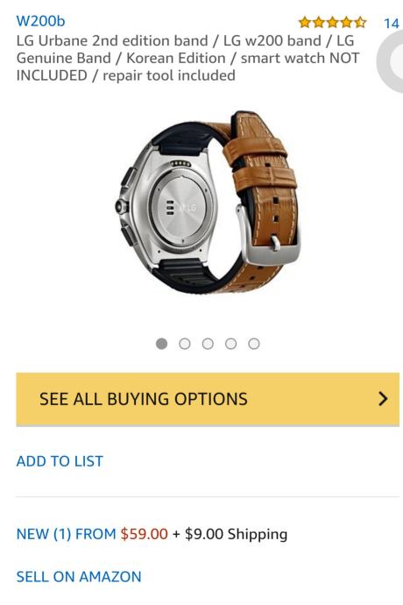Screen dimensions: 403x605
Task: Click the star rating icons
Action: (x=332, y=23)
